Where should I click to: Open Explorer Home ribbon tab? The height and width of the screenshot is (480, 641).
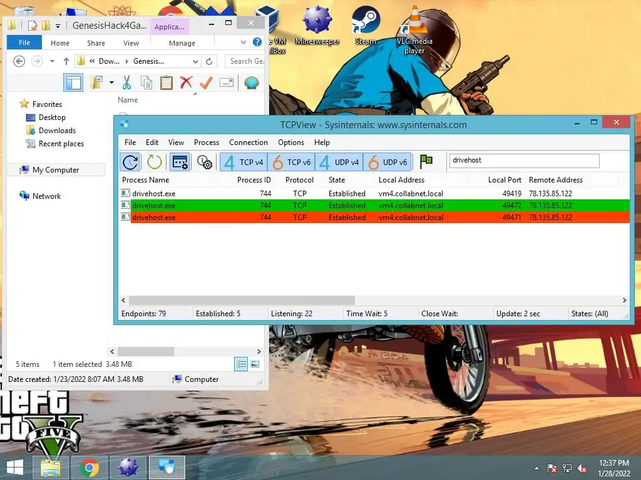pos(60,43)
